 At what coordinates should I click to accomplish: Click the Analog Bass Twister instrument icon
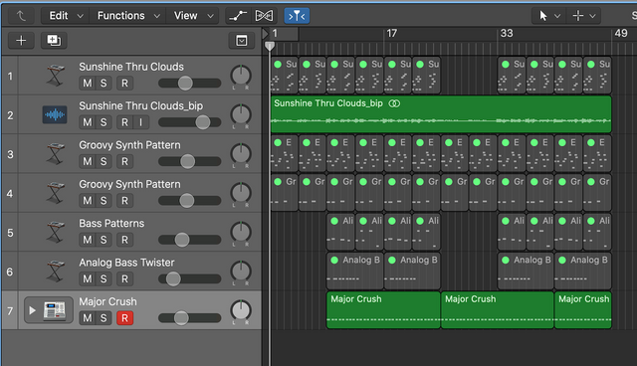[x=56, y=272]
